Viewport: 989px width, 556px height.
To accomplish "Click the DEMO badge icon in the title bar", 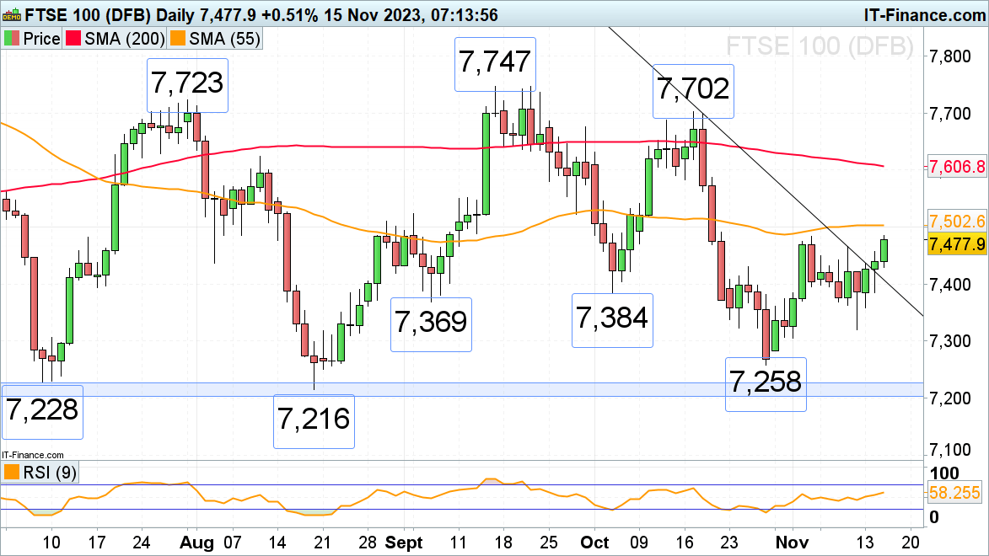I will [12, 13].
